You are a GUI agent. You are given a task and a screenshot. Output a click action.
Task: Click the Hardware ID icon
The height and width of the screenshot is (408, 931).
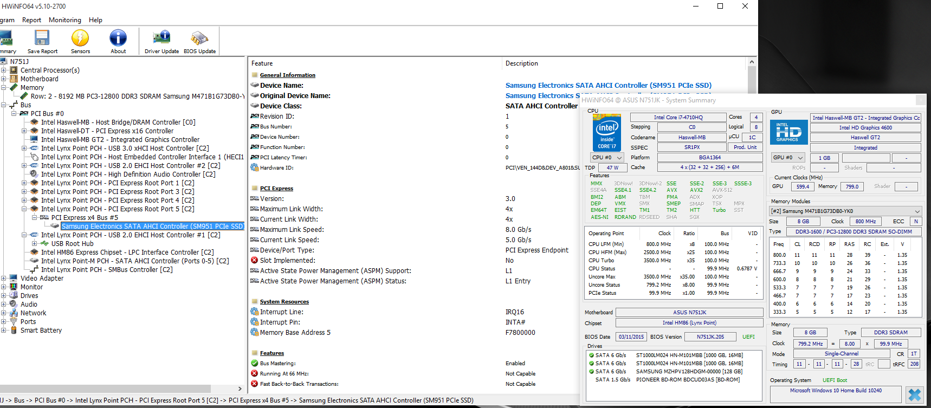pos(254,168)
